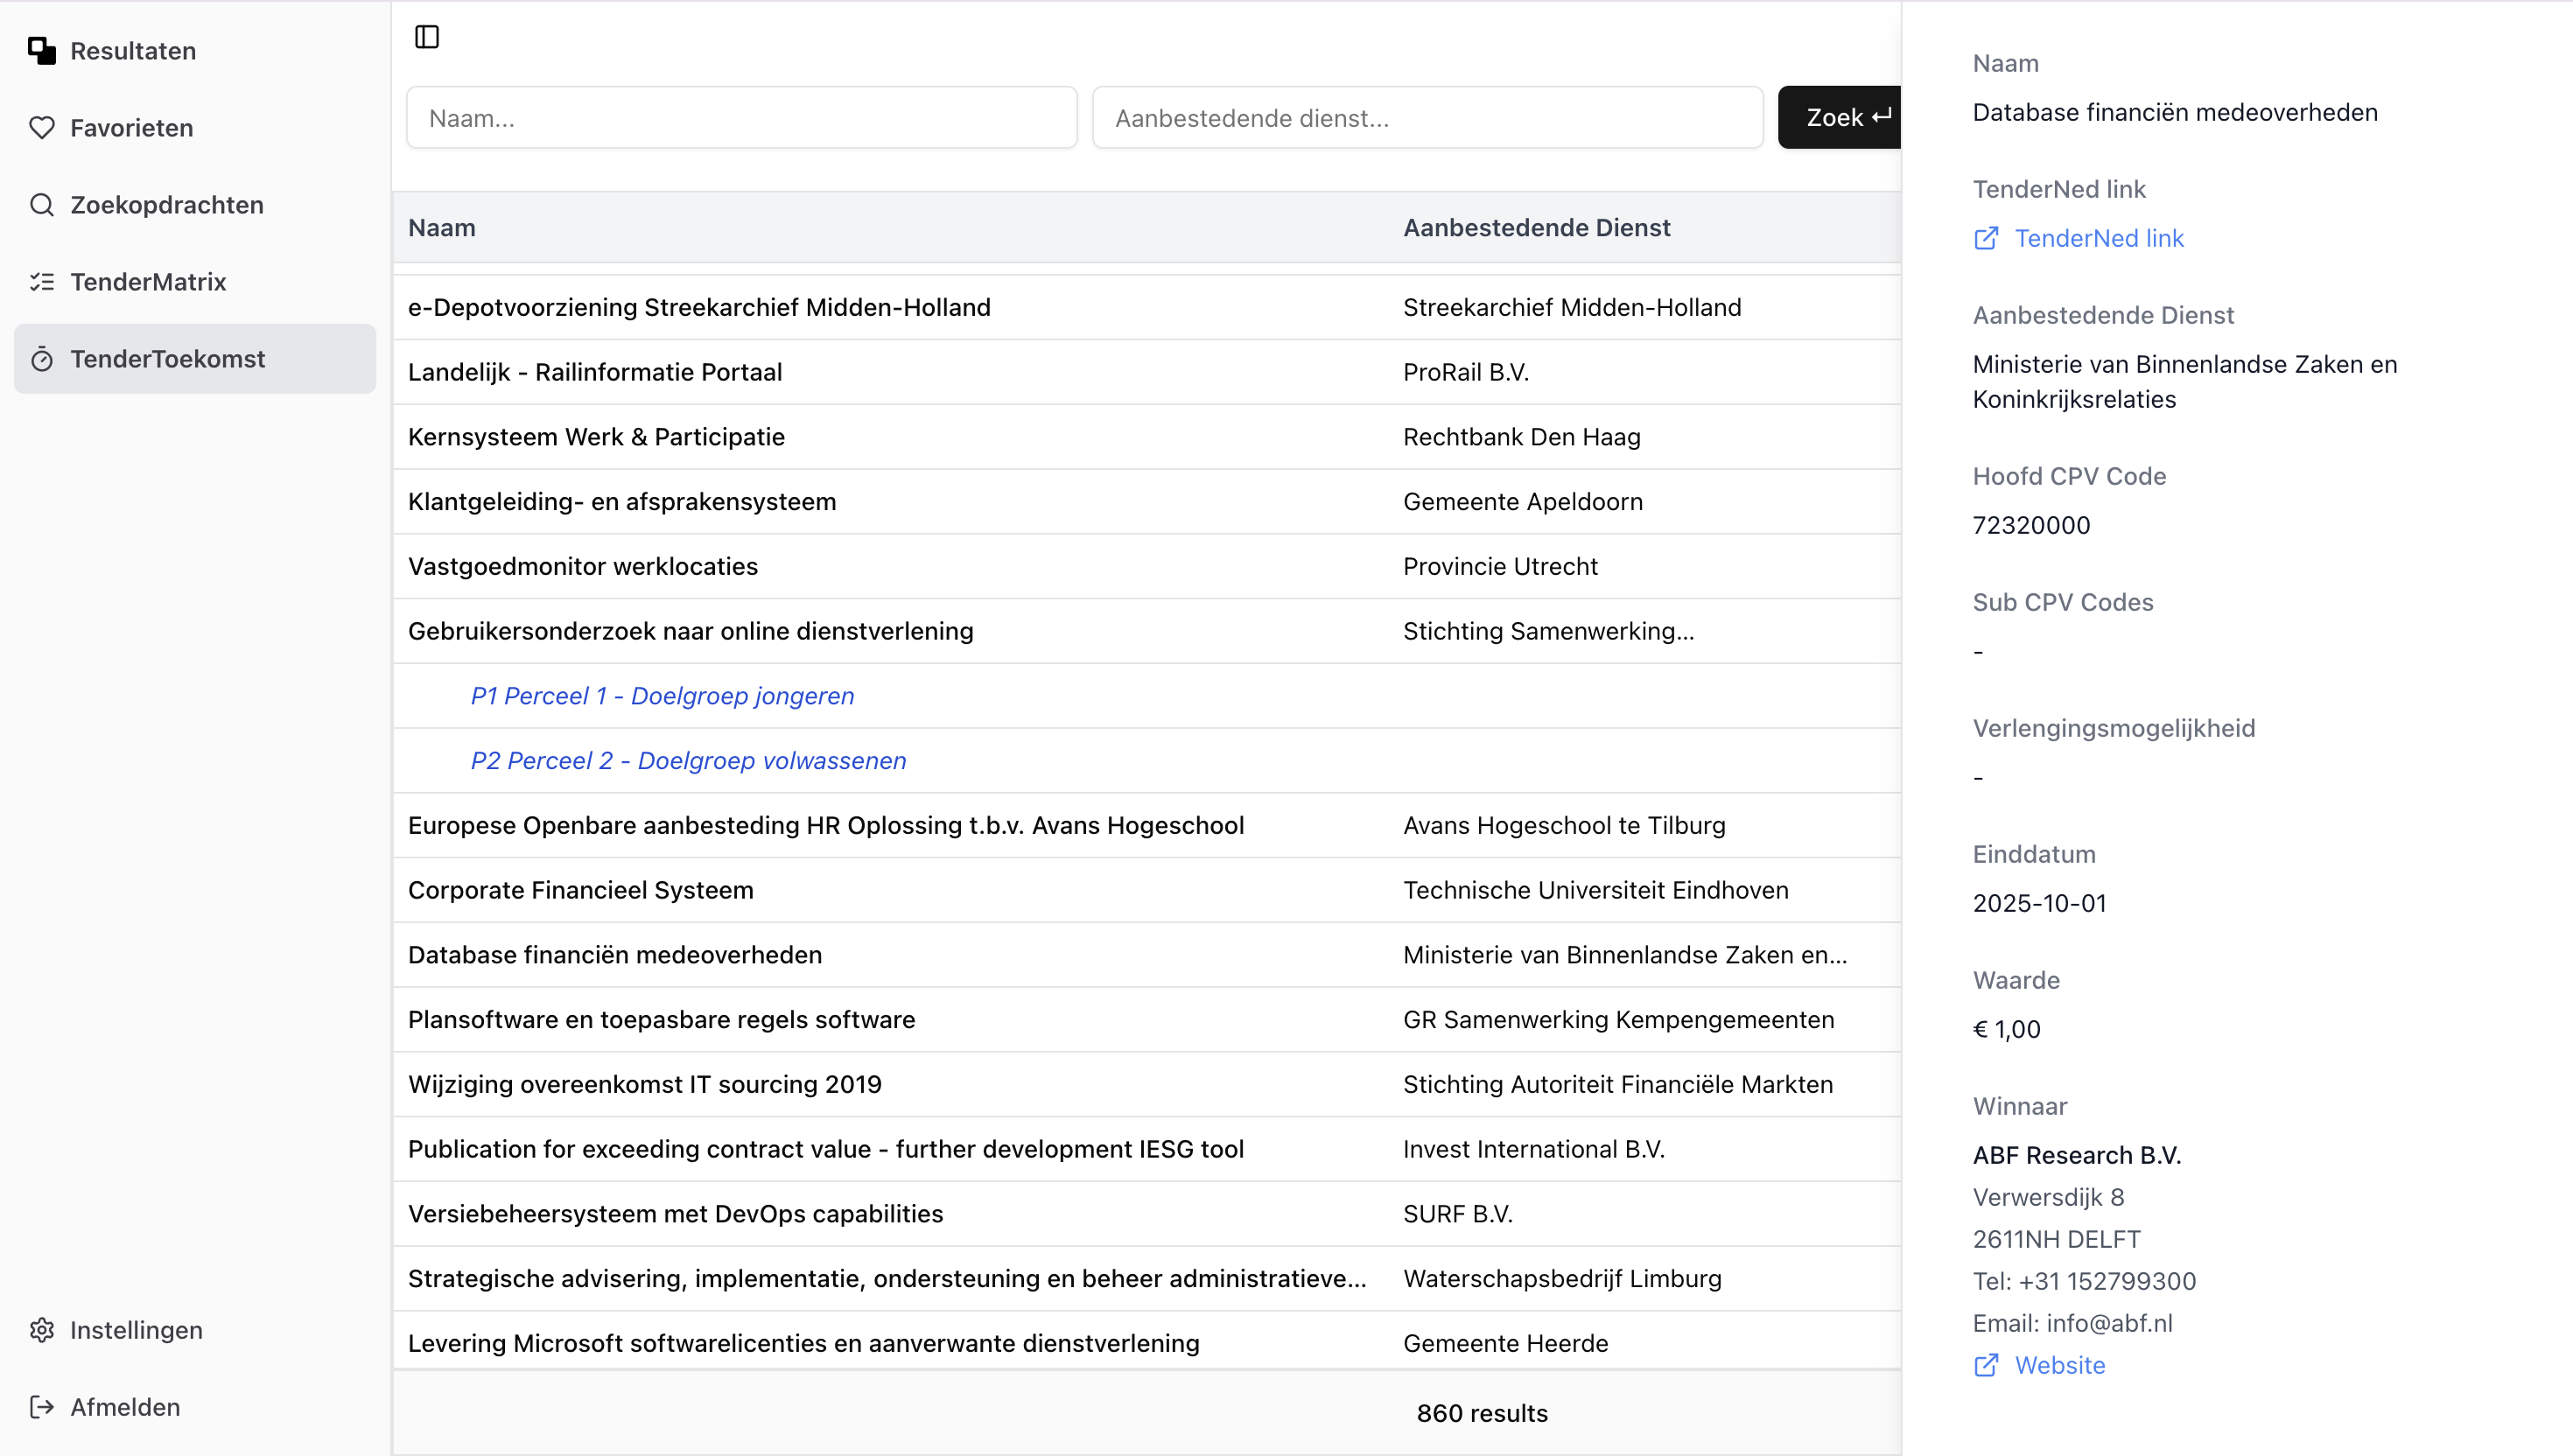This screenshot has width=2573, height=1456.
Task: Open Favorieten via the heart icon
Action: click(x=41, y=128)
